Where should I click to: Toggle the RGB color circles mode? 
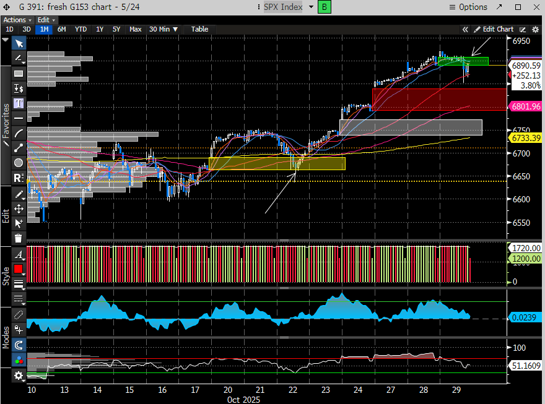[x=19, y=360]
